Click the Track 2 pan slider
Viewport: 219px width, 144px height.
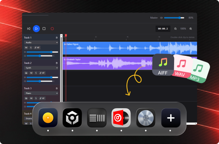[x=39, y=81]
